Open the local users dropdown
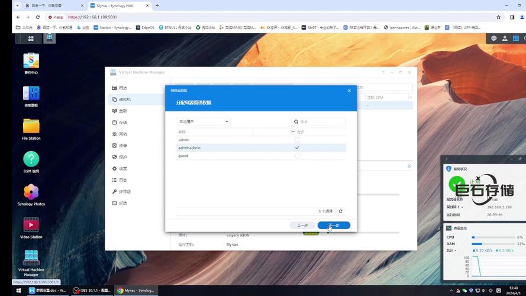The height and width of the screenshot is (296, 526). pyautogui.click(x=203, y=121)
